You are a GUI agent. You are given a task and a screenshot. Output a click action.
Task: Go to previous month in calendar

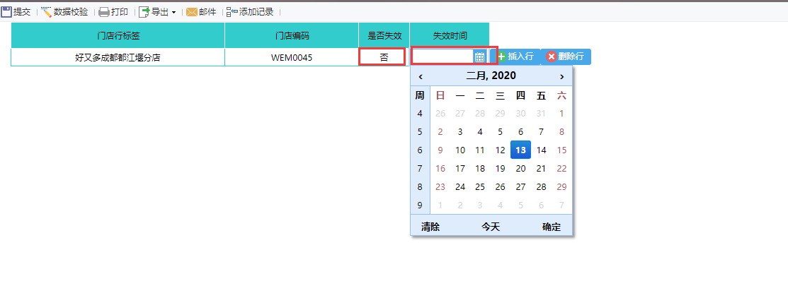(x=420, y=76)
